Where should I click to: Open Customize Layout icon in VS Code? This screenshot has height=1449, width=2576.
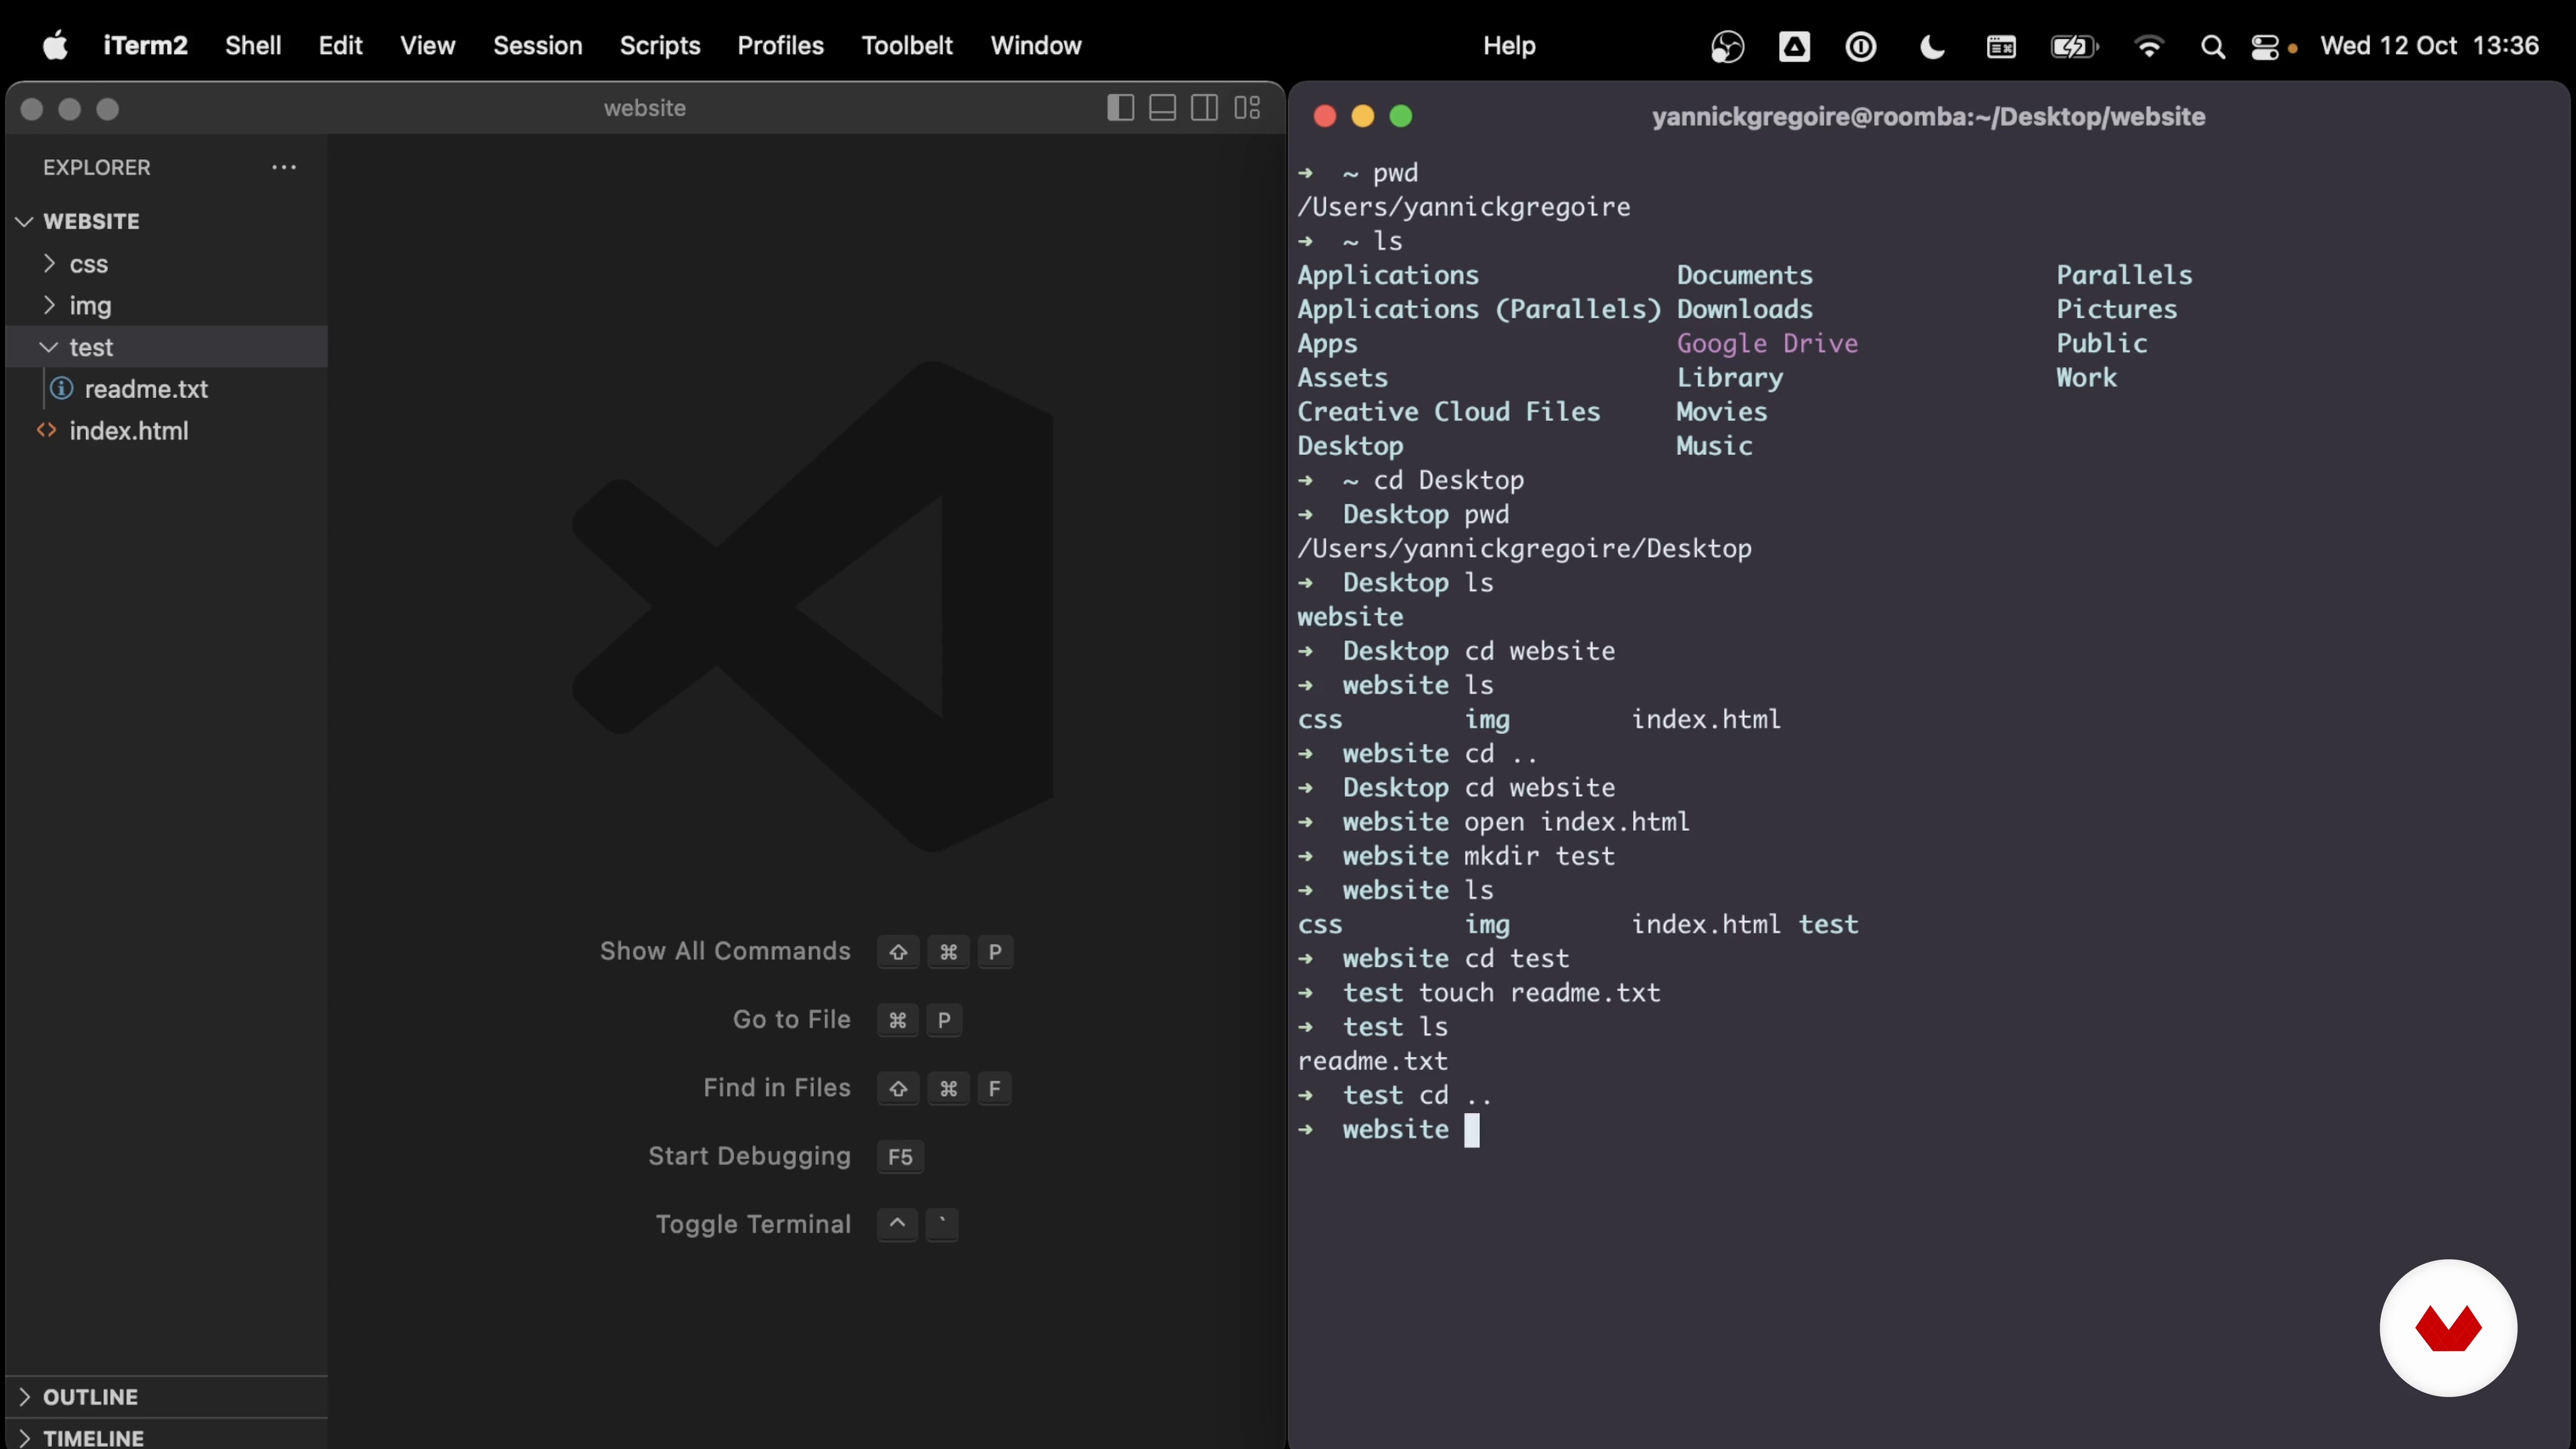[1247, 108]
